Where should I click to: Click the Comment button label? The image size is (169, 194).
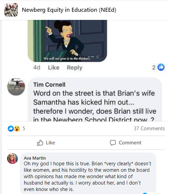click(130, 143)
